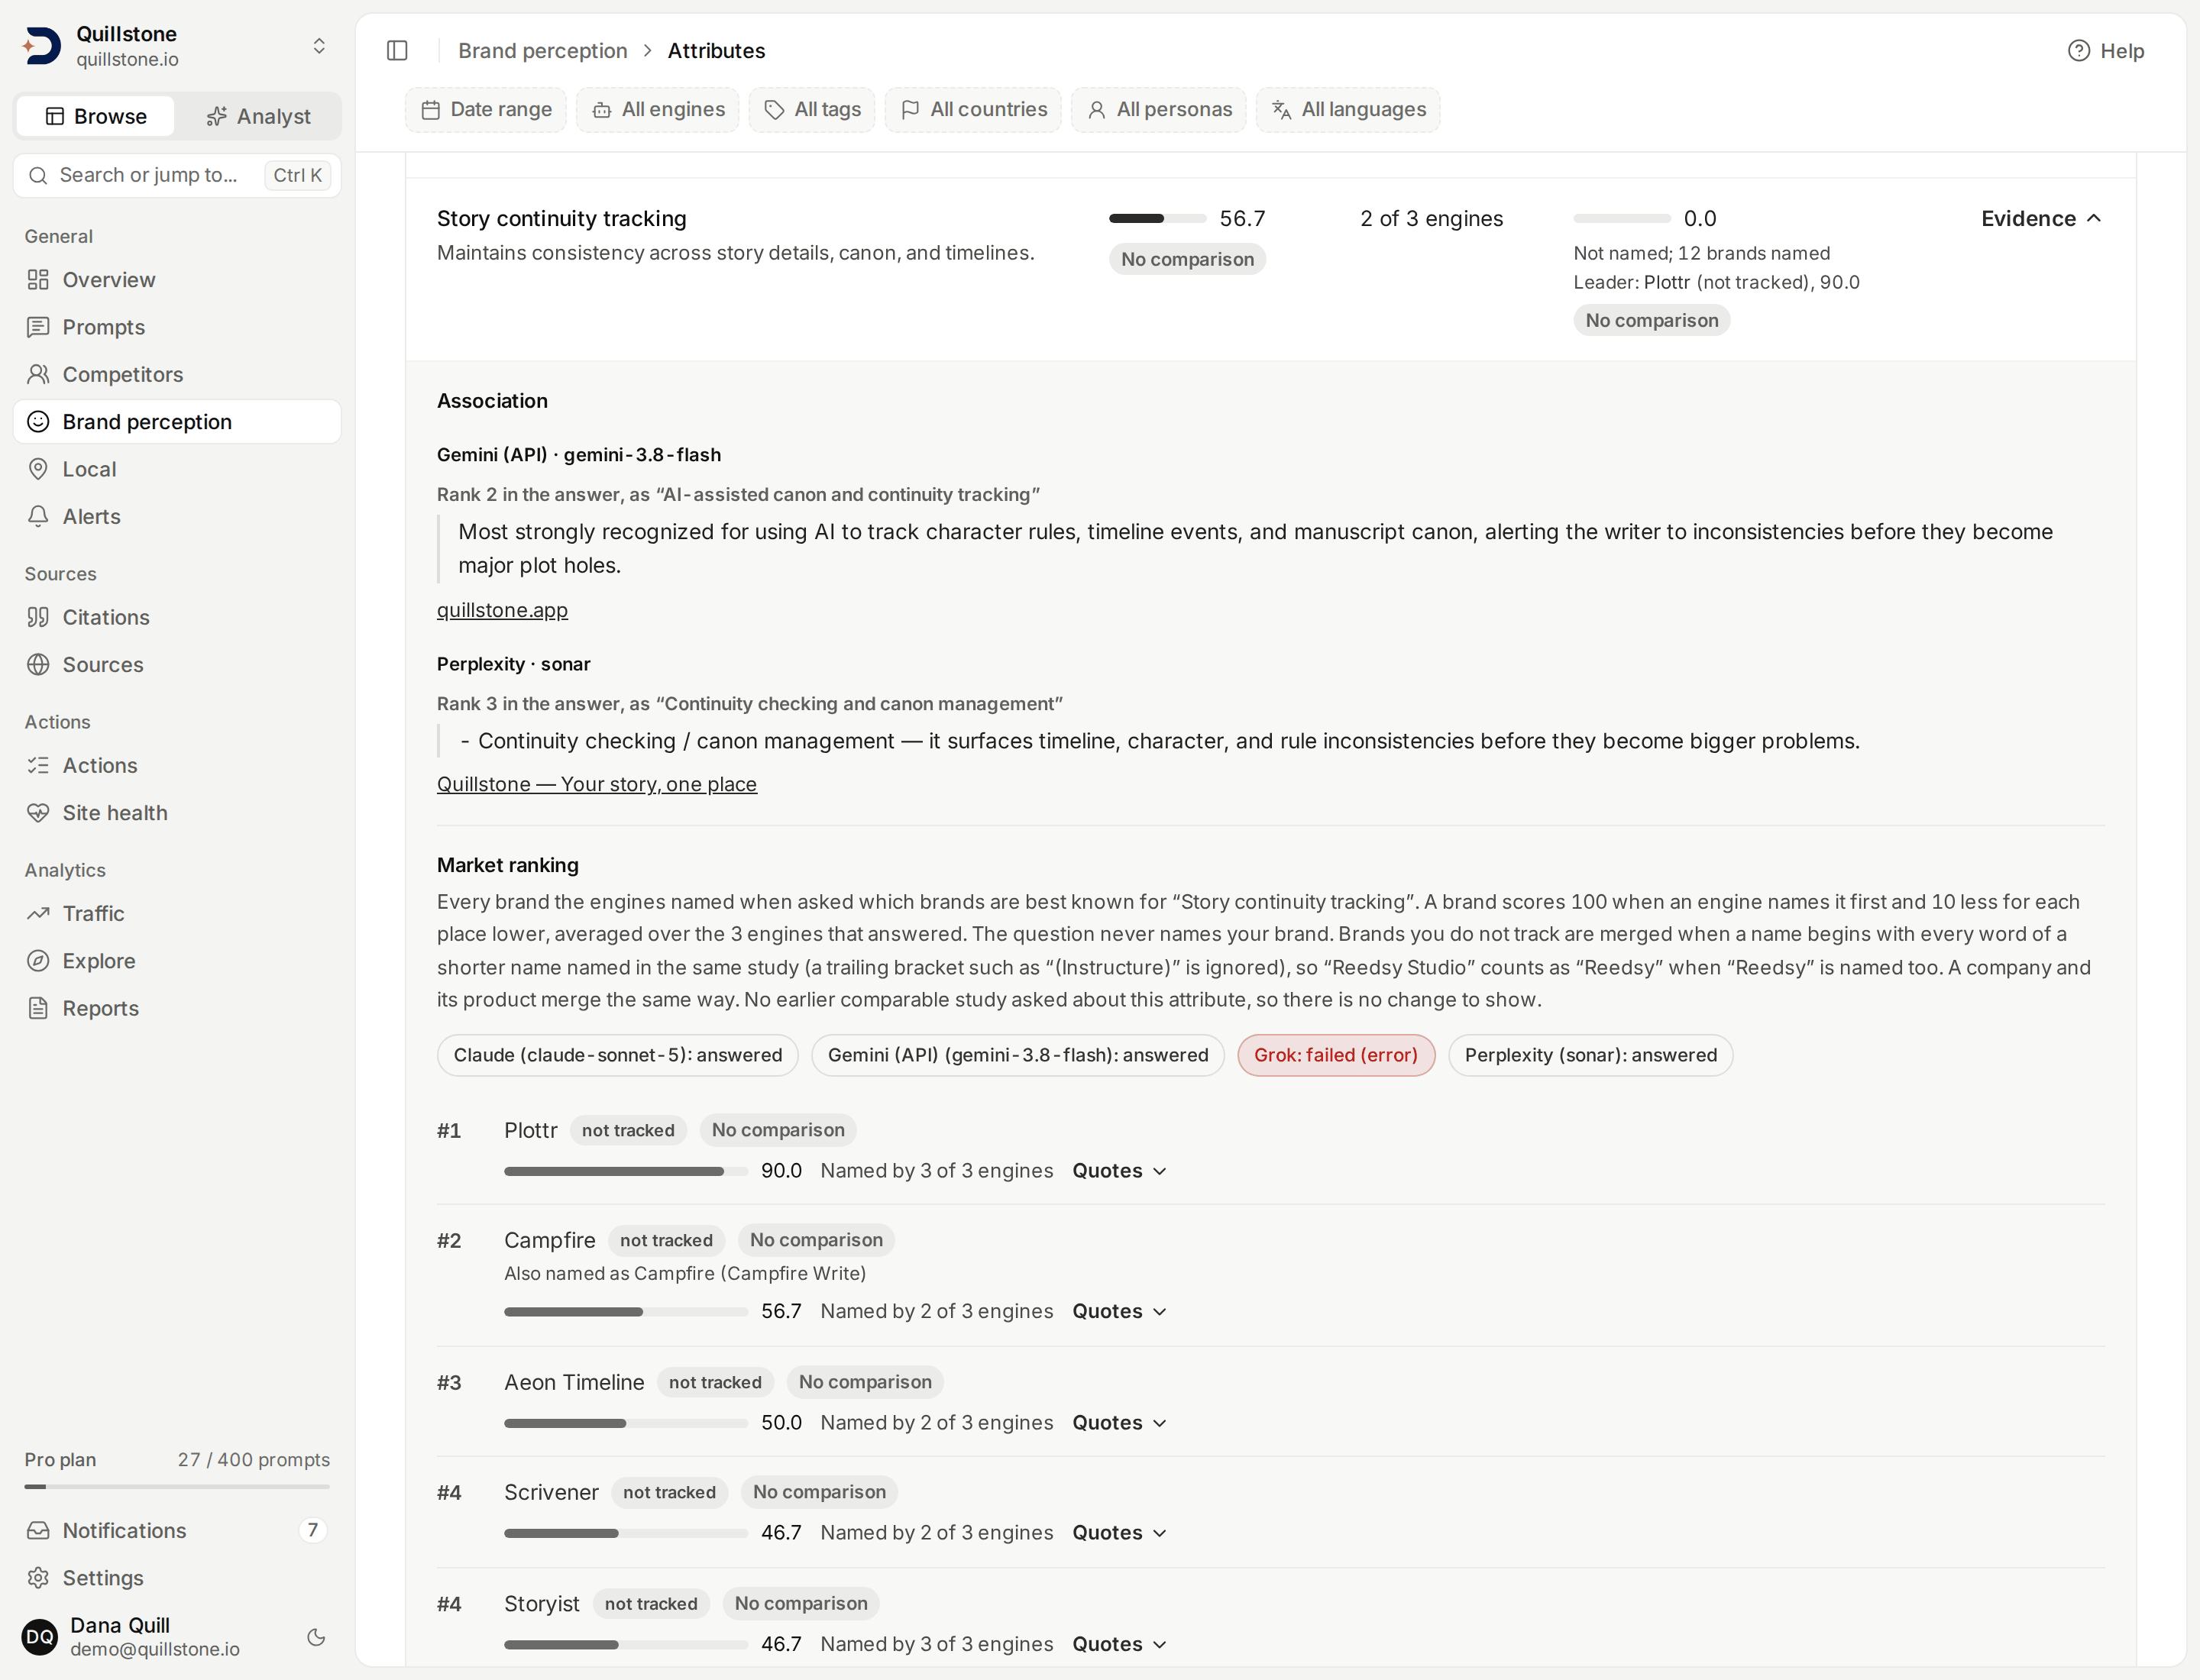Open Alerts bell item
2200x1680 pixels.
[x=177, y=516]
